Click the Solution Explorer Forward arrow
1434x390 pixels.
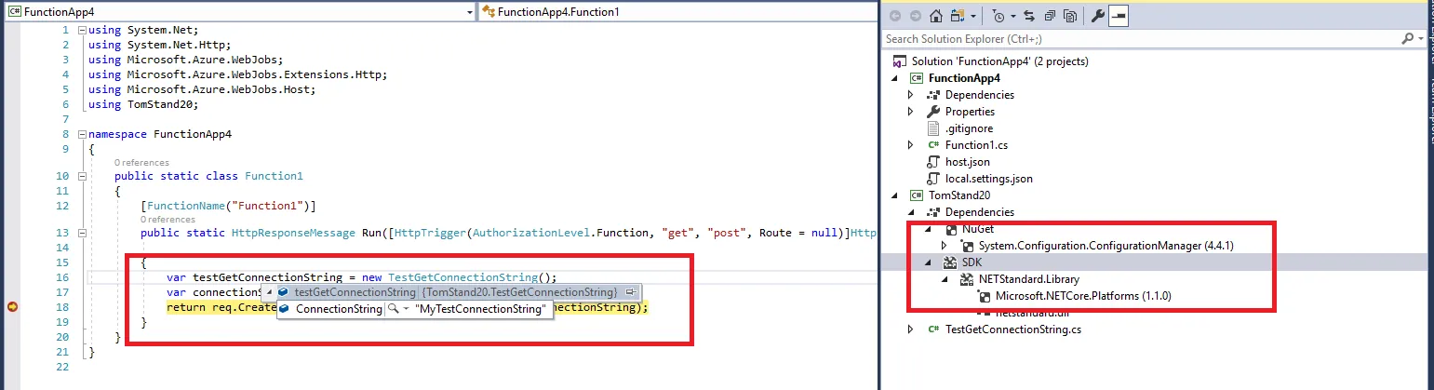[x=914, y=16]
